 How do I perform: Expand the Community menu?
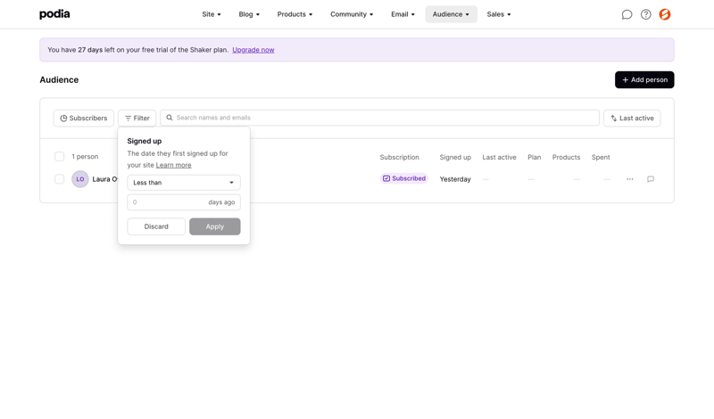point(352,14)
